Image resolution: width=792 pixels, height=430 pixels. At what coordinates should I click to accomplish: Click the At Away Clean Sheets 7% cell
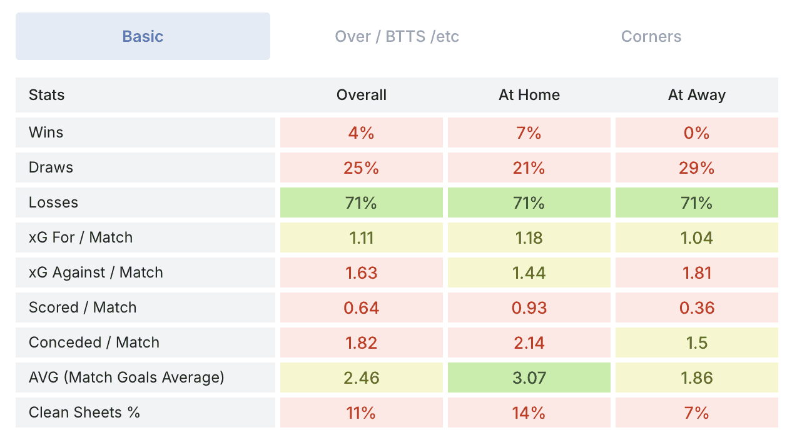coord(696,412)
